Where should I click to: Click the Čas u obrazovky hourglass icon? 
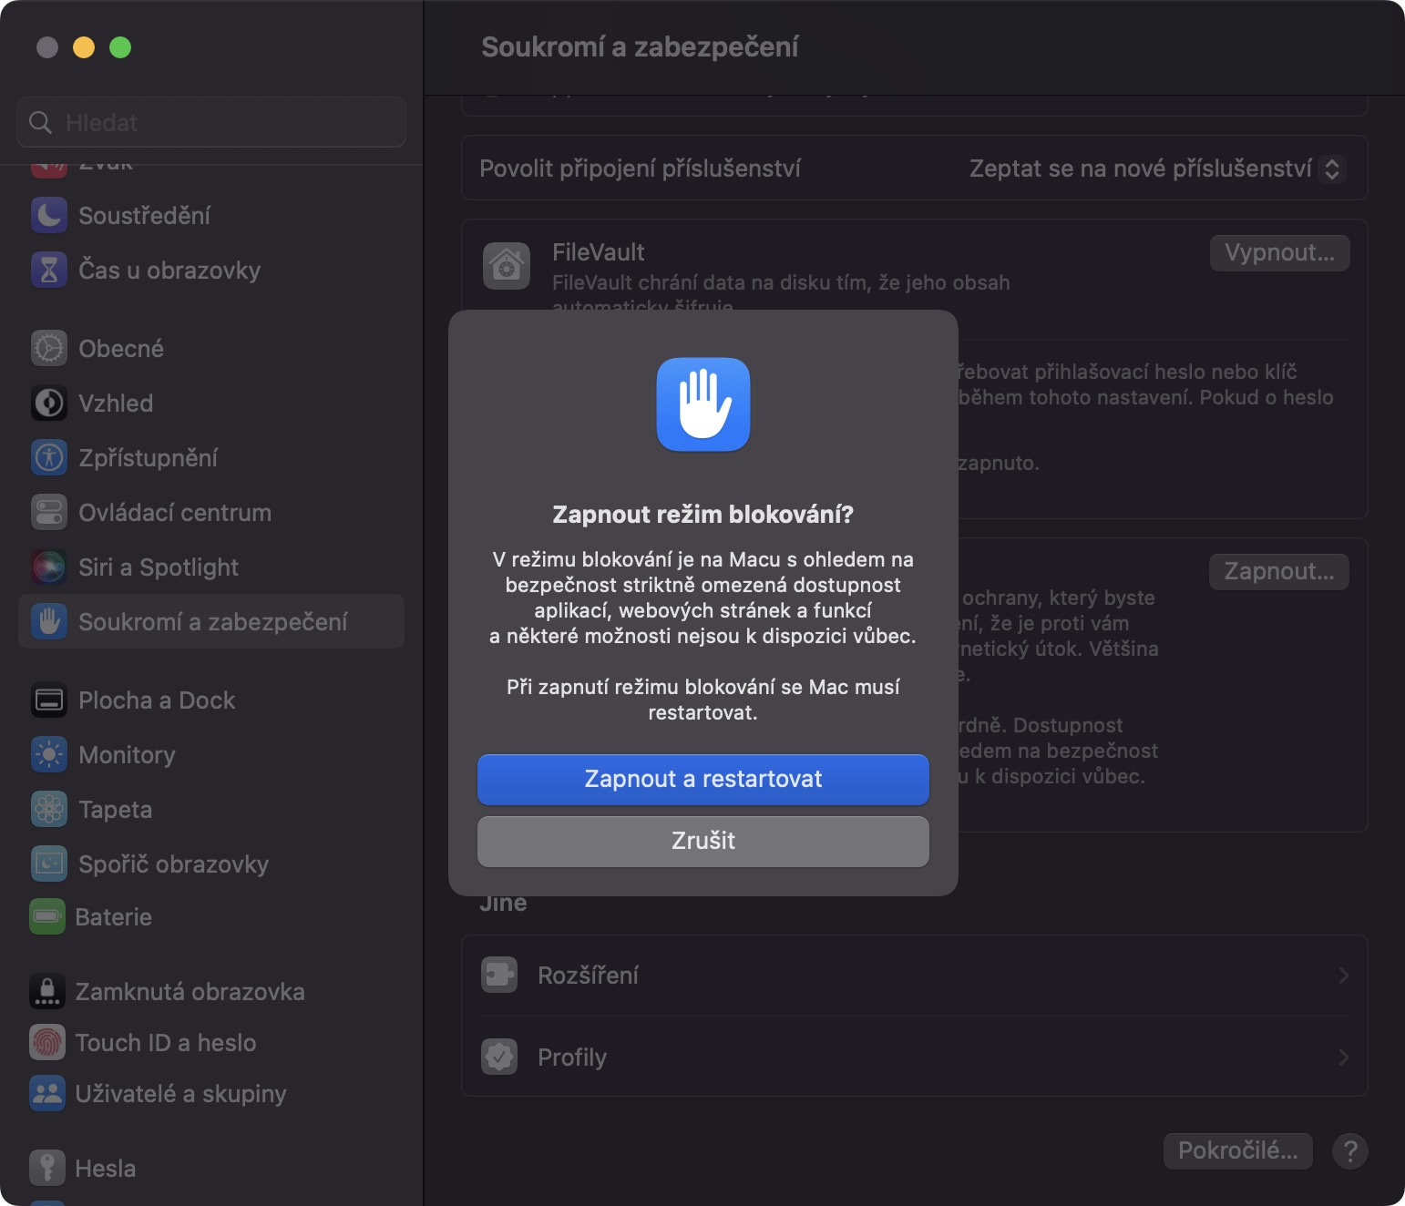coord(49,271)
